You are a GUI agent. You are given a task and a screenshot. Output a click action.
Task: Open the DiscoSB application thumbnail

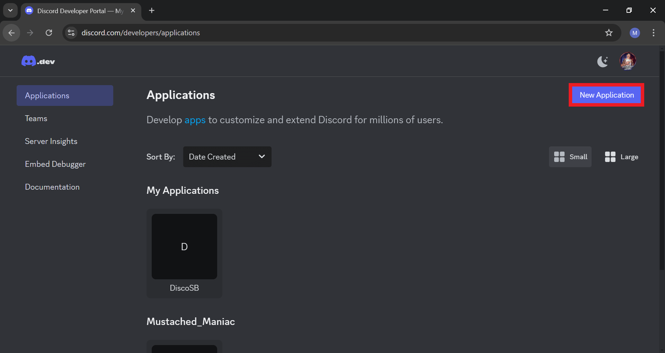click(x=184, y=246)
